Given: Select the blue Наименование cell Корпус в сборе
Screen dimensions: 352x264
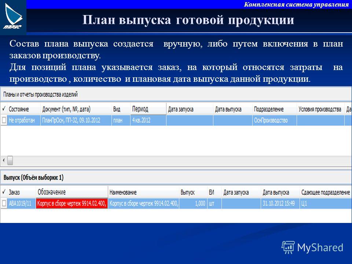Looking at the screenshot, I should pos(143,203).
